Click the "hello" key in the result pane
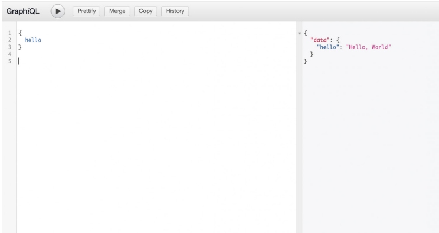439x233 pixels. click(328, 47)
